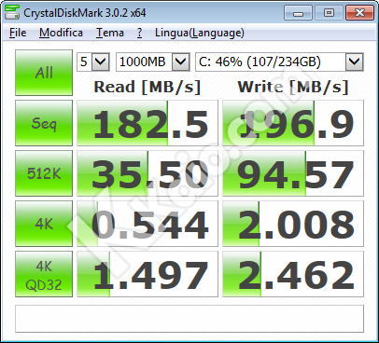Maximize the CrystalDiskMark window
This screenshot has width=379, height=343.
coord(329,13)
